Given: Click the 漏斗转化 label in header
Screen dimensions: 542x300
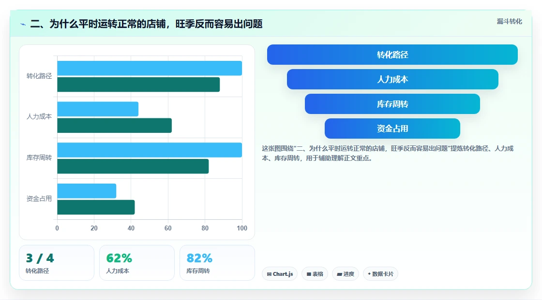Looking at the screenshot, I should click(509, 21).
